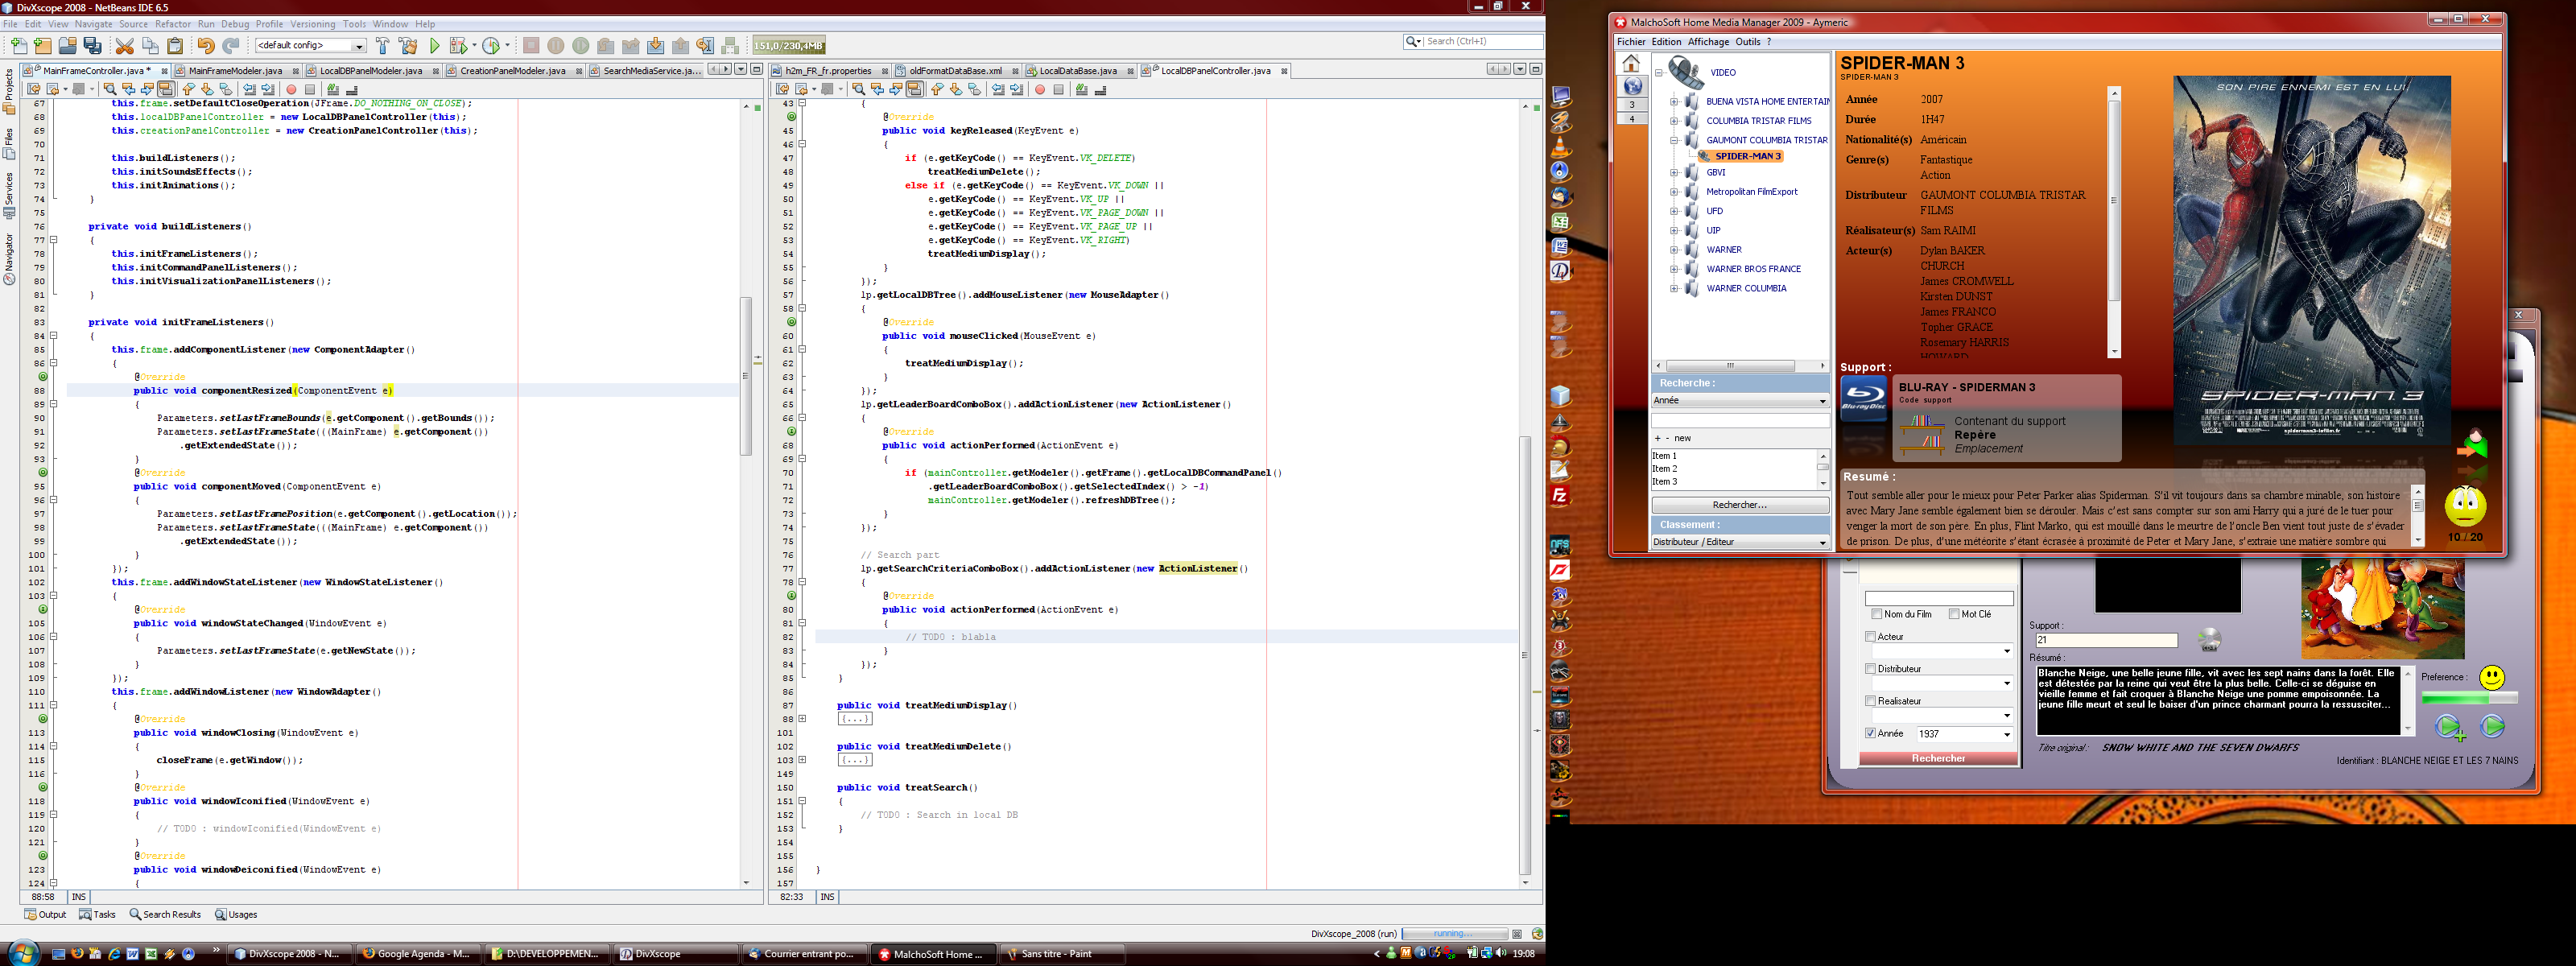The width and height of the screenshot is (2576, 966).
Task: Click the Build Main Project hammer icon
Action: (x=382, y=45)
